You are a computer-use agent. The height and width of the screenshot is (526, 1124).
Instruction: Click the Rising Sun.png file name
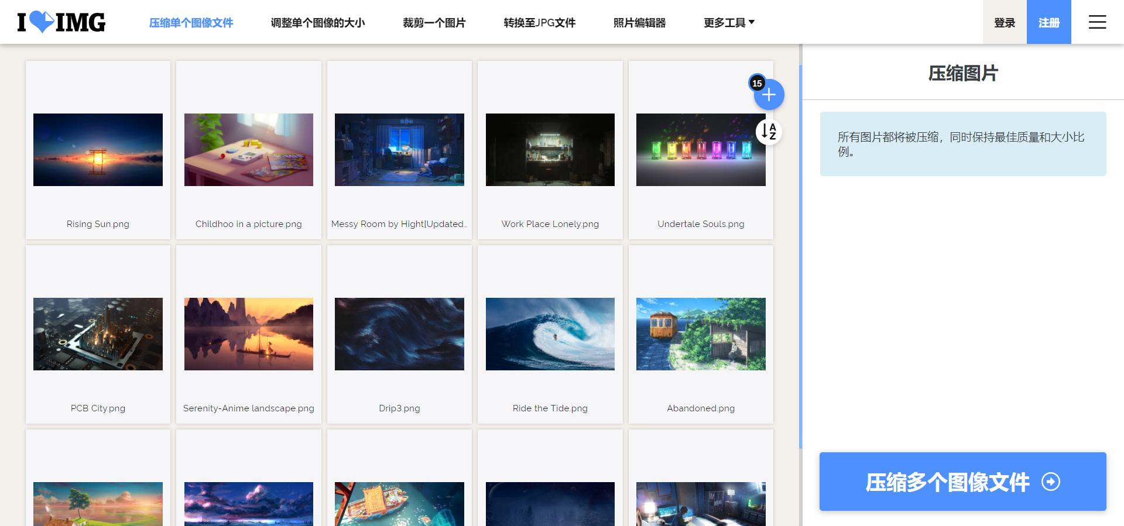[98, 224]
